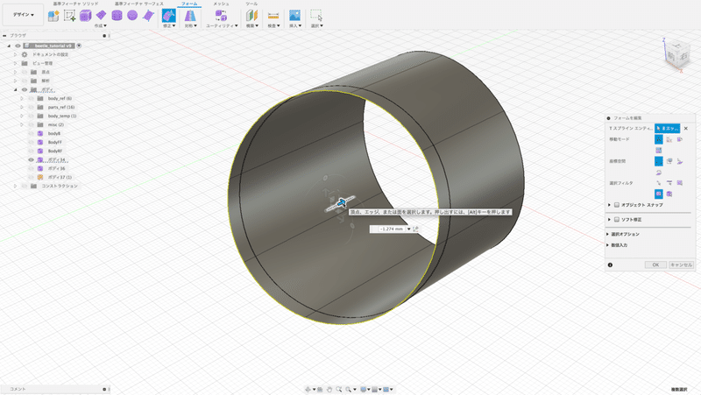Viewport: 701px width, 395px height.
Task: Expand ビュー管理 tree node
Action: click(15, 63)
